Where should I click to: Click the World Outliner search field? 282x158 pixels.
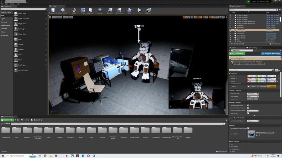point(254,9)
